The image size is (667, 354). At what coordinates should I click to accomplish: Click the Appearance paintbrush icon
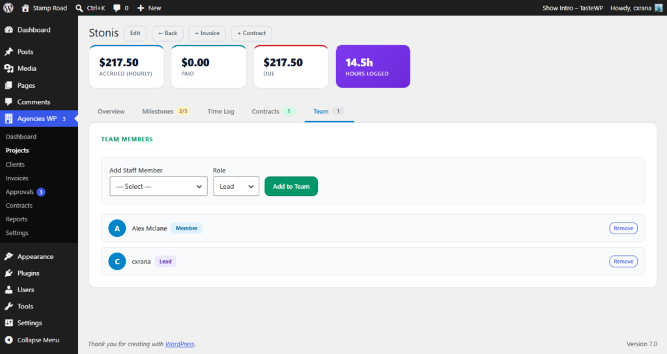8,256
